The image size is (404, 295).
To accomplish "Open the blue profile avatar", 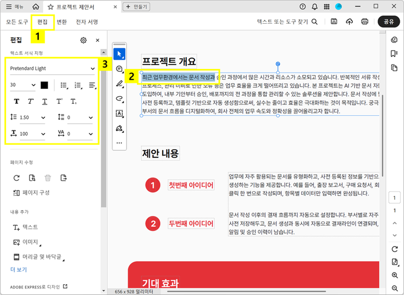I will coord(338,6).
